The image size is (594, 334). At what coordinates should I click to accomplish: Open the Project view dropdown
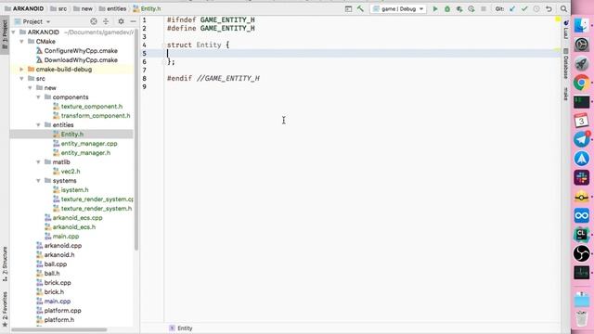click(x=32, y=21)
